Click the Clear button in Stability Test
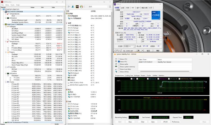211x125 pixels. point(143,122)
